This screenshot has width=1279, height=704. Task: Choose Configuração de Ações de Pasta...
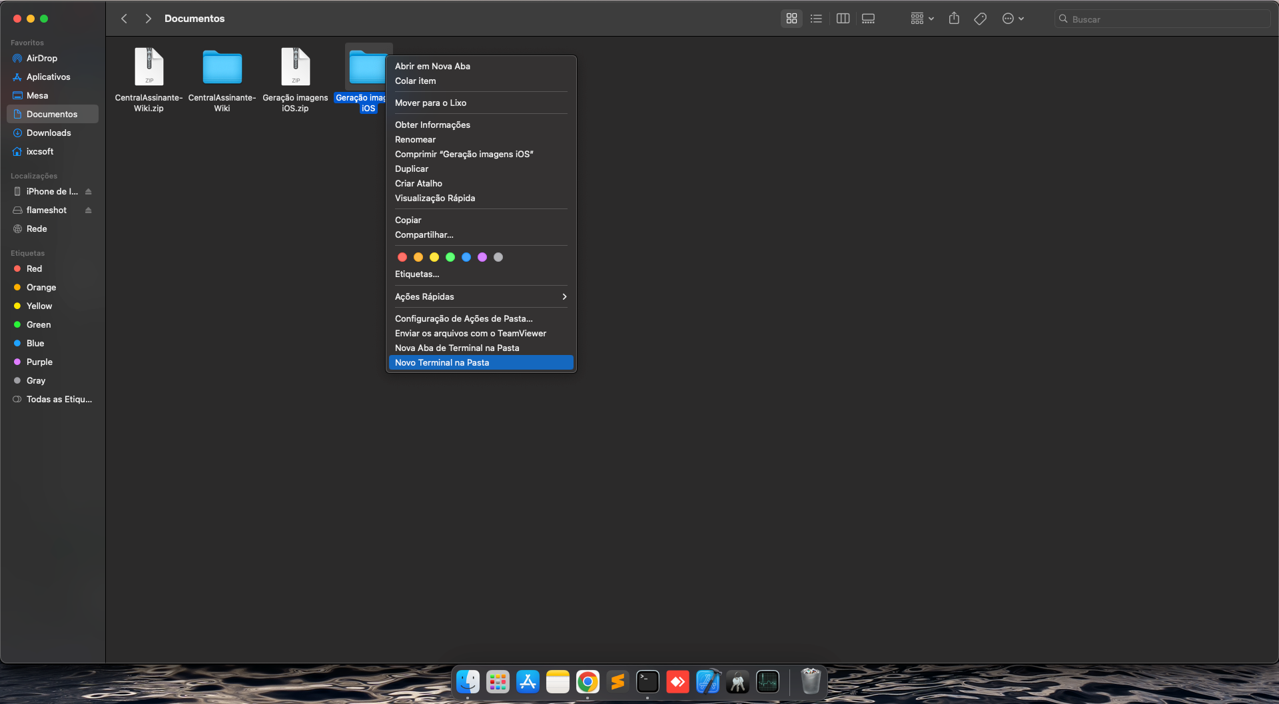point(480,319)
